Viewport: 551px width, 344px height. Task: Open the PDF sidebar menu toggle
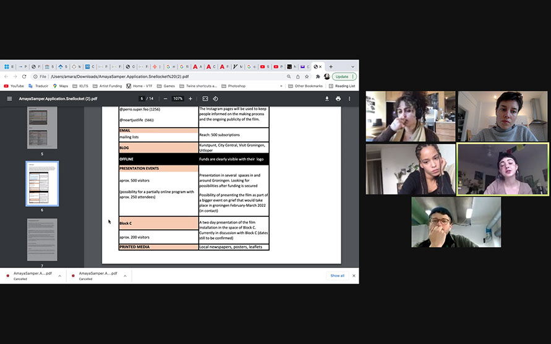click(x=9, y=99)
